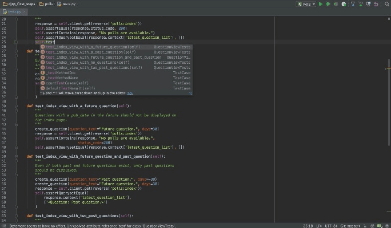Click the run with coverage icon
The height and width of the screenshot is (228, 391).
point(335,4)
